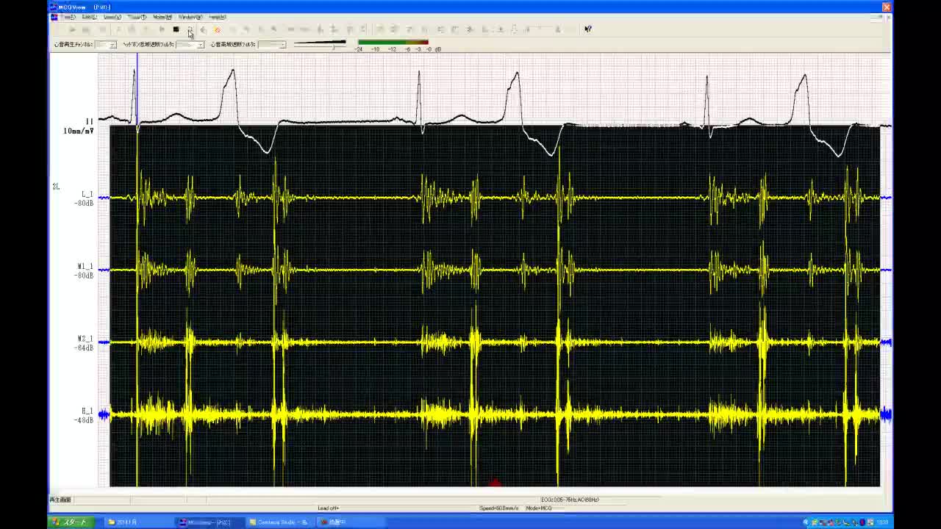Image resolution: width=941 pixels, height=529 pixels.
Task: Activate the context help pointer icon
Action: tap(587, 29)
